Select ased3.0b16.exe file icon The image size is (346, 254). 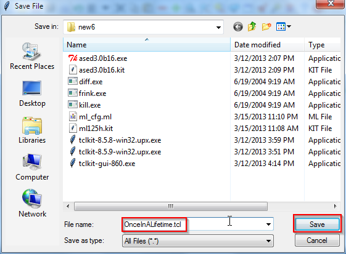pyautogui.click(x=73, y=58)
